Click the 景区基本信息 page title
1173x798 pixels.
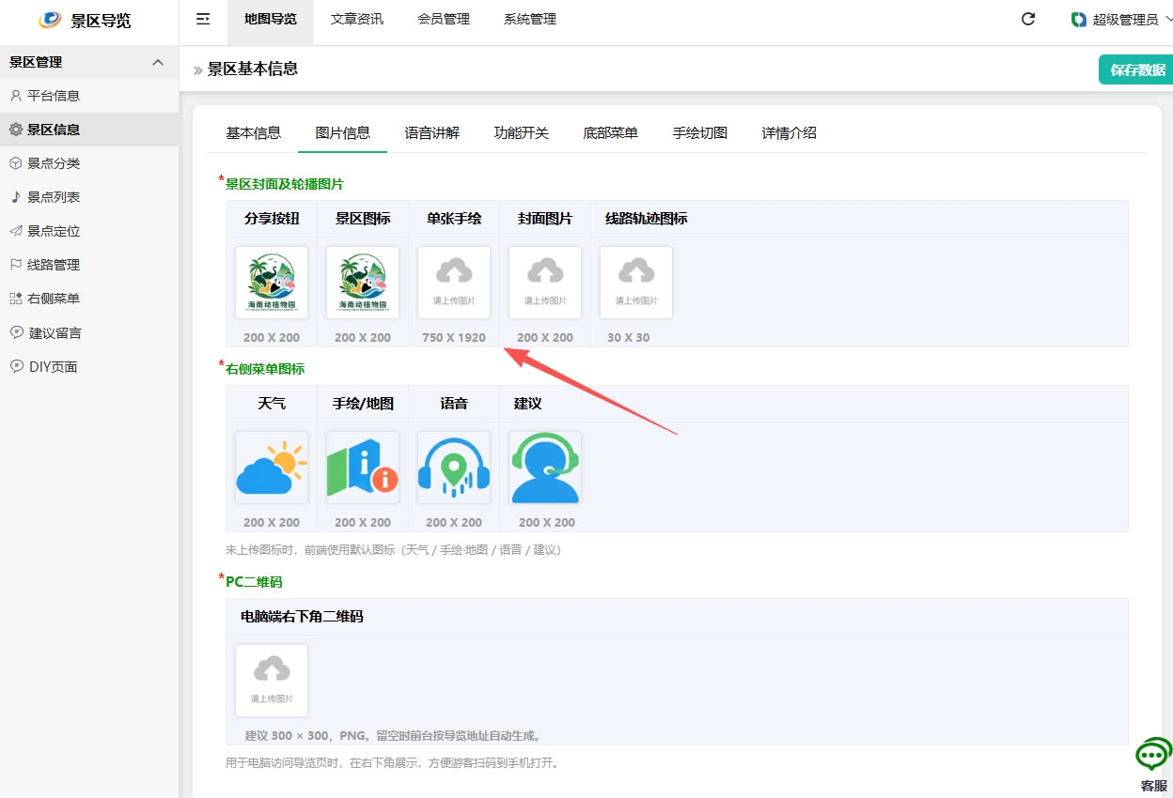point(253,69)
